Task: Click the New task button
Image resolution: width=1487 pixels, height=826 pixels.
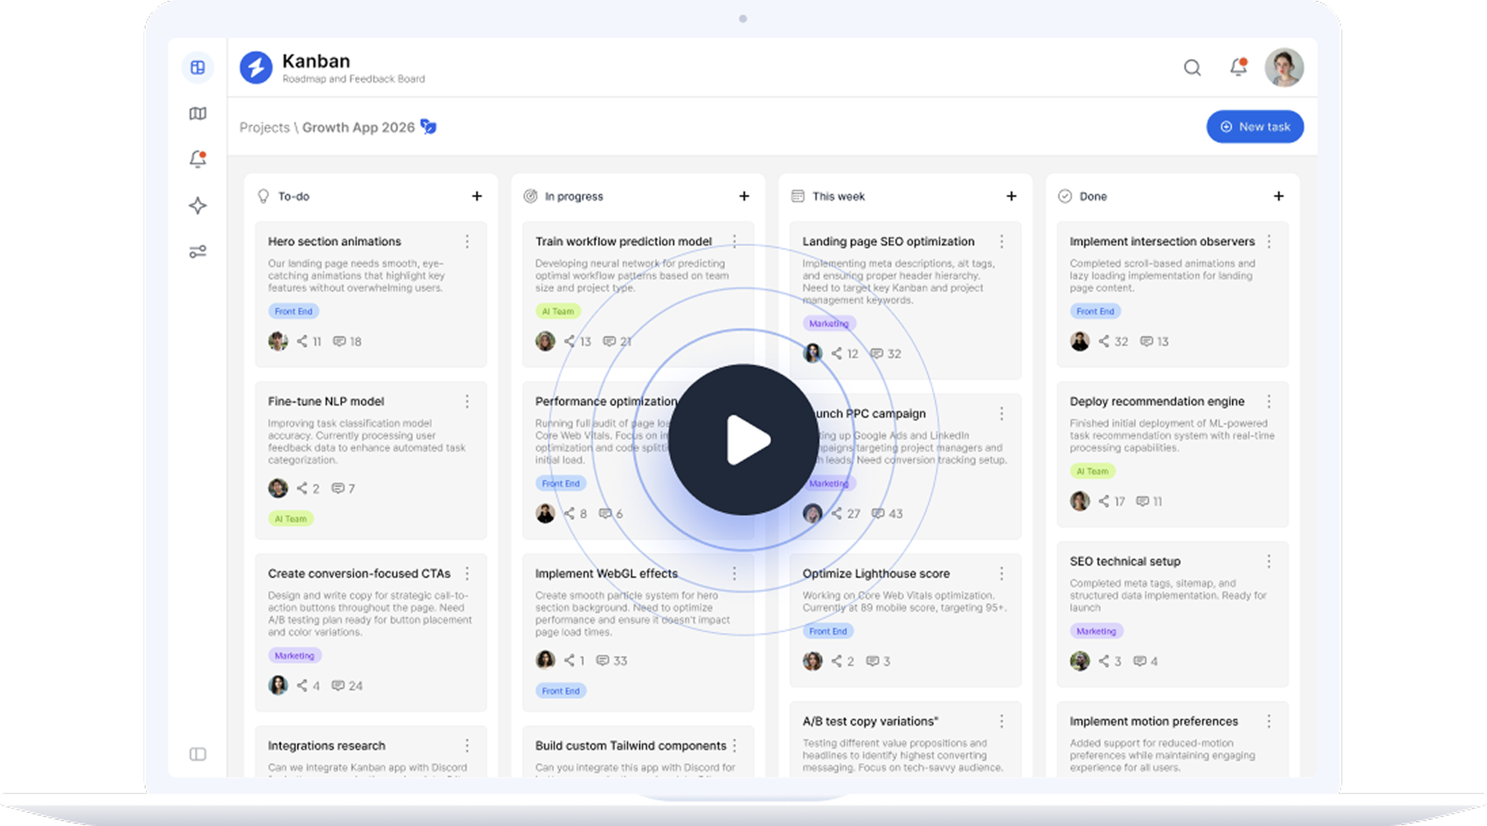Action: [1254, 127]
